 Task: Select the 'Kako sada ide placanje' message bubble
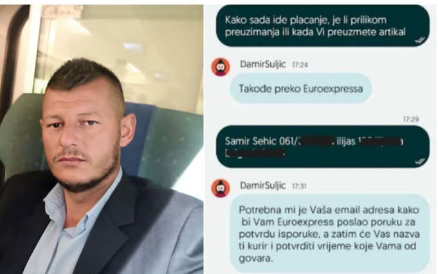[x=323, y=26]
